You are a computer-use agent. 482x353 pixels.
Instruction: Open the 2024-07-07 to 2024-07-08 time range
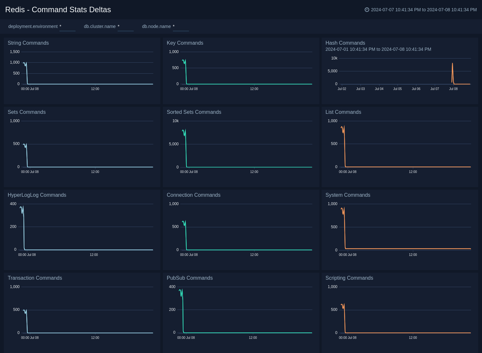[x=424, y=10]
